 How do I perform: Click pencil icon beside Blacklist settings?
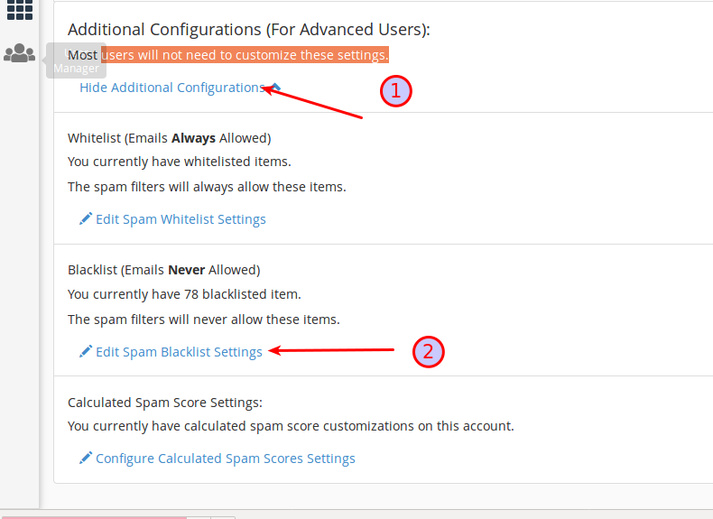click(86, 352)
